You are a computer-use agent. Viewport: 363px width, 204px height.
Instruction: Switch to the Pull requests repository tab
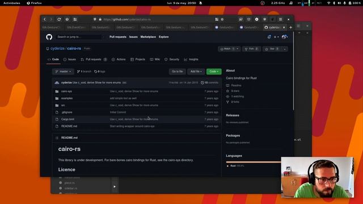(94, 59)
